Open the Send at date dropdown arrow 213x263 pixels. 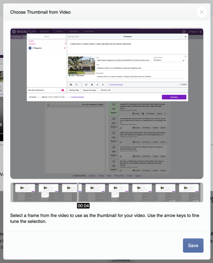[65, 97]
